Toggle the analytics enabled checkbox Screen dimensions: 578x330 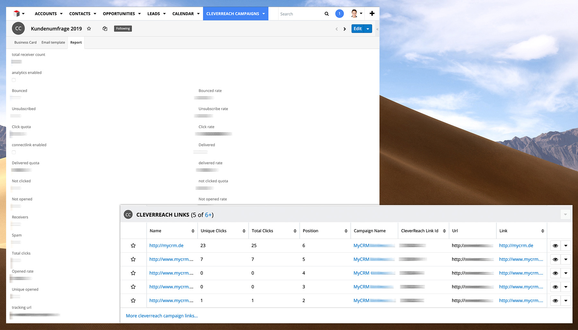(x=14, y=80)
